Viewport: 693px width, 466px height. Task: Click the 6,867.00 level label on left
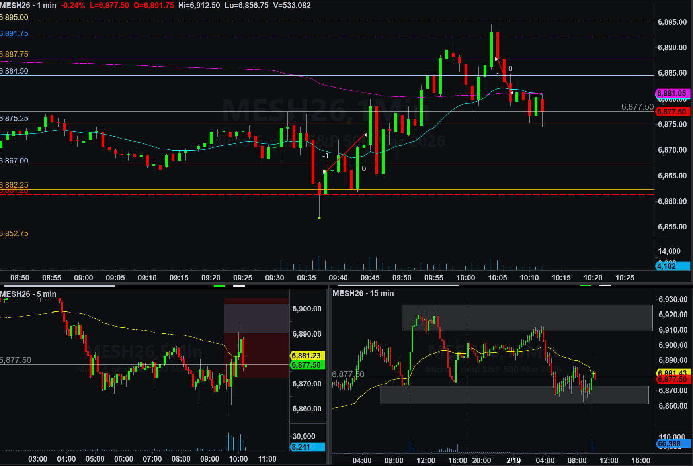(14, 161)
